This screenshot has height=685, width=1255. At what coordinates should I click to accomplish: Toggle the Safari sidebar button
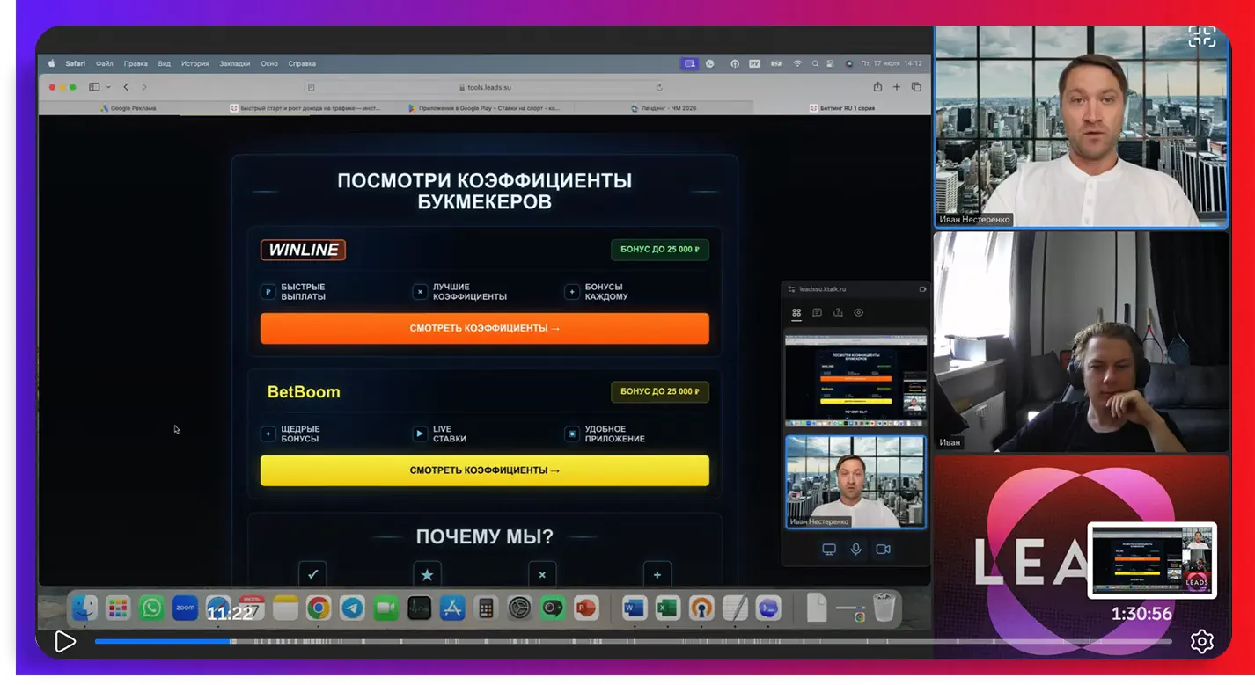tap(94, 87)
